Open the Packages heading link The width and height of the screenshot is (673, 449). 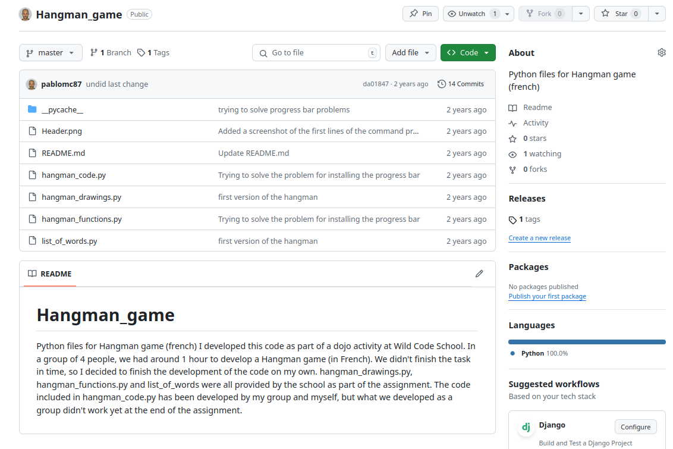529,267
